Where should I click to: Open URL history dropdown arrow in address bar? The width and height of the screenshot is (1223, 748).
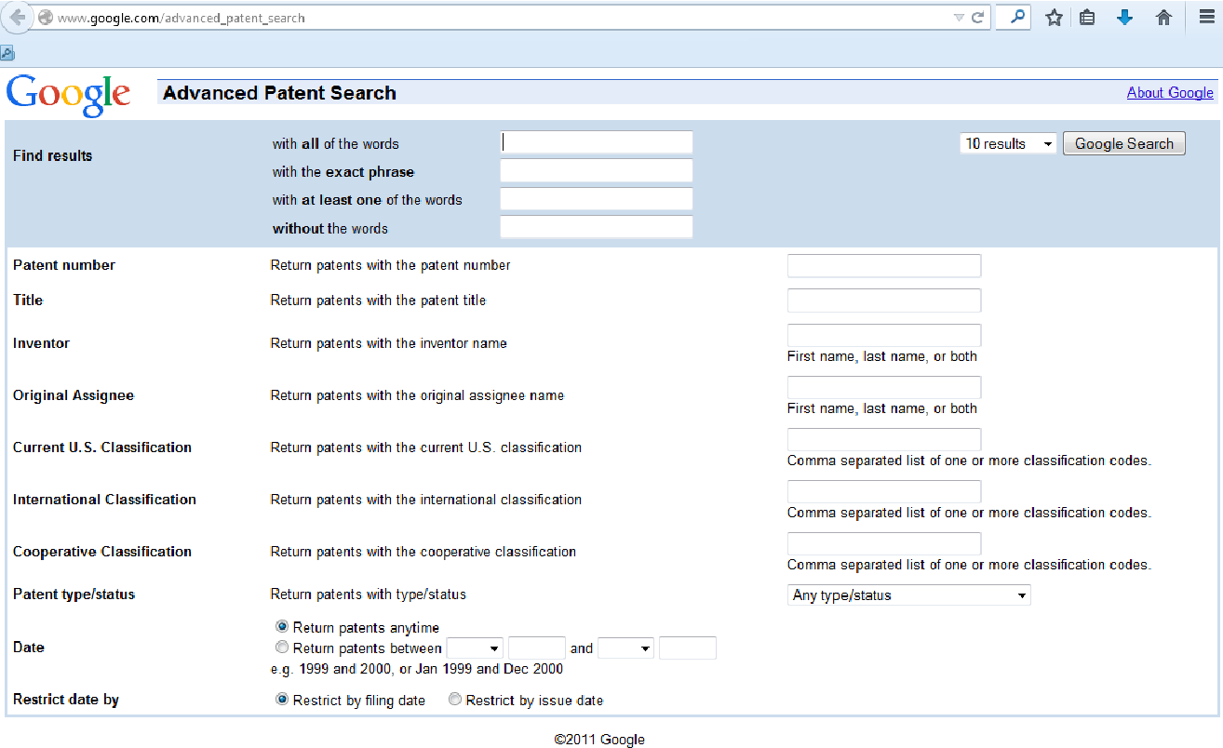(959, 18)
